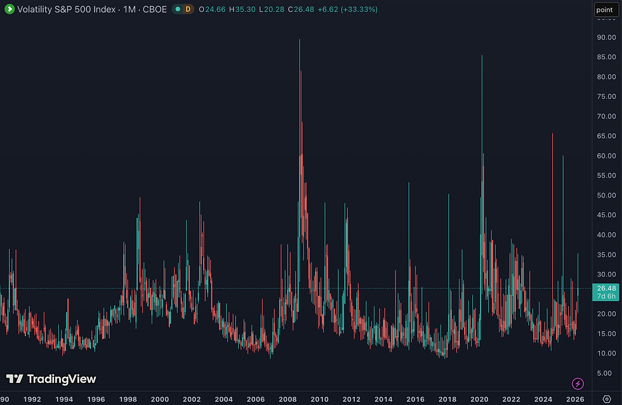Screen dimensions: 622x405
Task: Click the "7d 6h" bar countdown
Action: point(606,296)
